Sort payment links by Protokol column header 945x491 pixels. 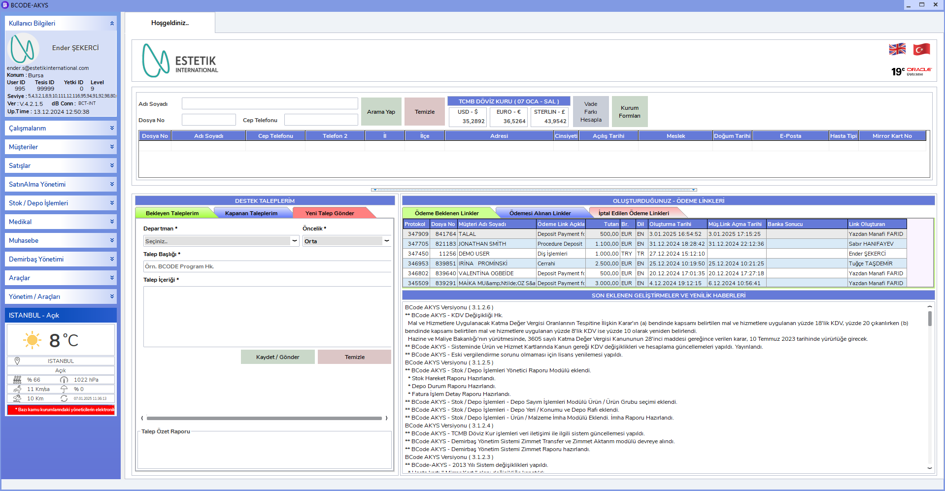tap(415, 224)
